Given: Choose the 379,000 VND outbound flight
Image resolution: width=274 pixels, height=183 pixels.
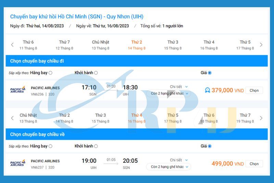Looking at the screenshot, I should (254, 90).
